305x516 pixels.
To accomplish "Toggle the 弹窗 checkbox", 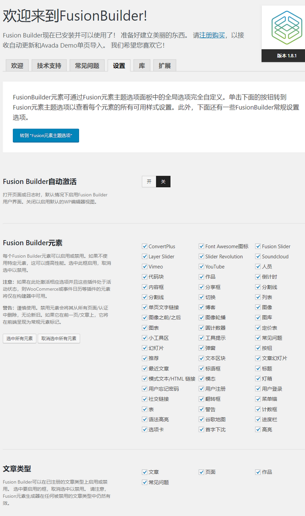I will click(202, 348).
